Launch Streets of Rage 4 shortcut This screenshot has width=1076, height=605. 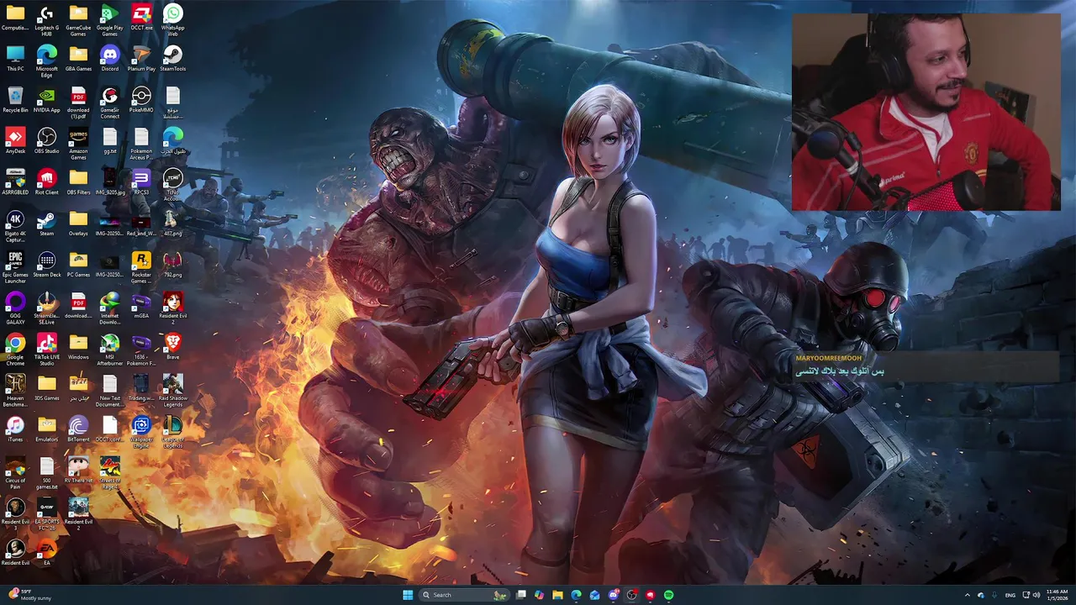coord(110,472)
